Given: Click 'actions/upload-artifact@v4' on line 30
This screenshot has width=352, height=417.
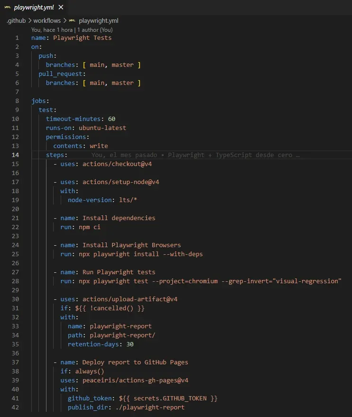Looking at the screenshot, I should [x=130, y=299].
